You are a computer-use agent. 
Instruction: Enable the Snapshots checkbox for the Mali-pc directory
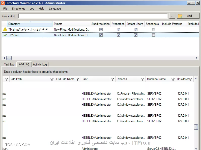click(x=153, y=29)
